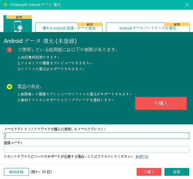
Task: Click the 4Videosoft app logo icon
Action: coord(5,5)
